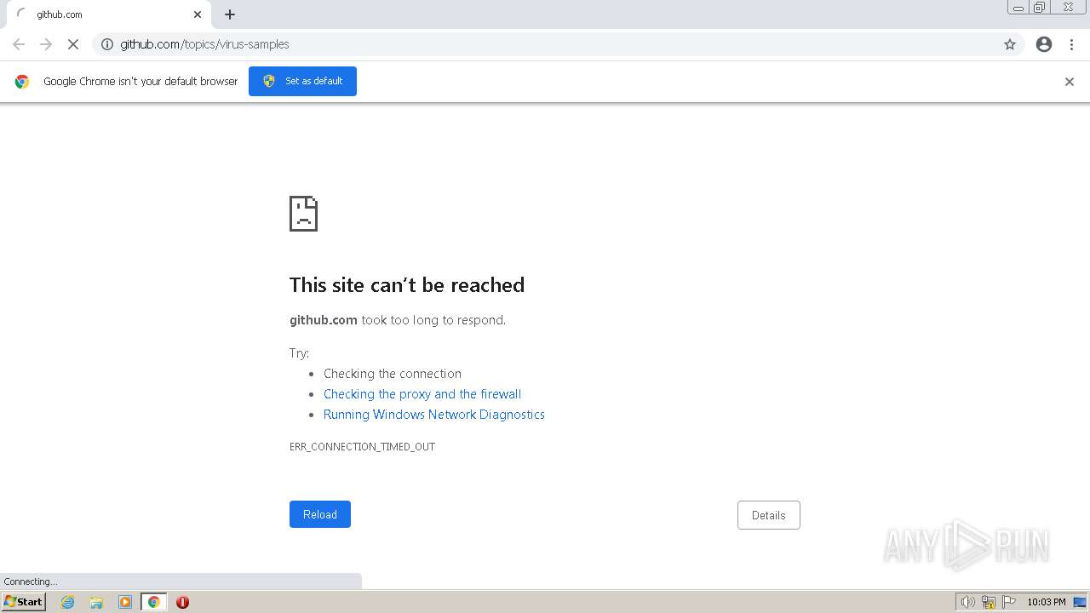
Task: Click the sad page error icon
Action: point(303,214)
